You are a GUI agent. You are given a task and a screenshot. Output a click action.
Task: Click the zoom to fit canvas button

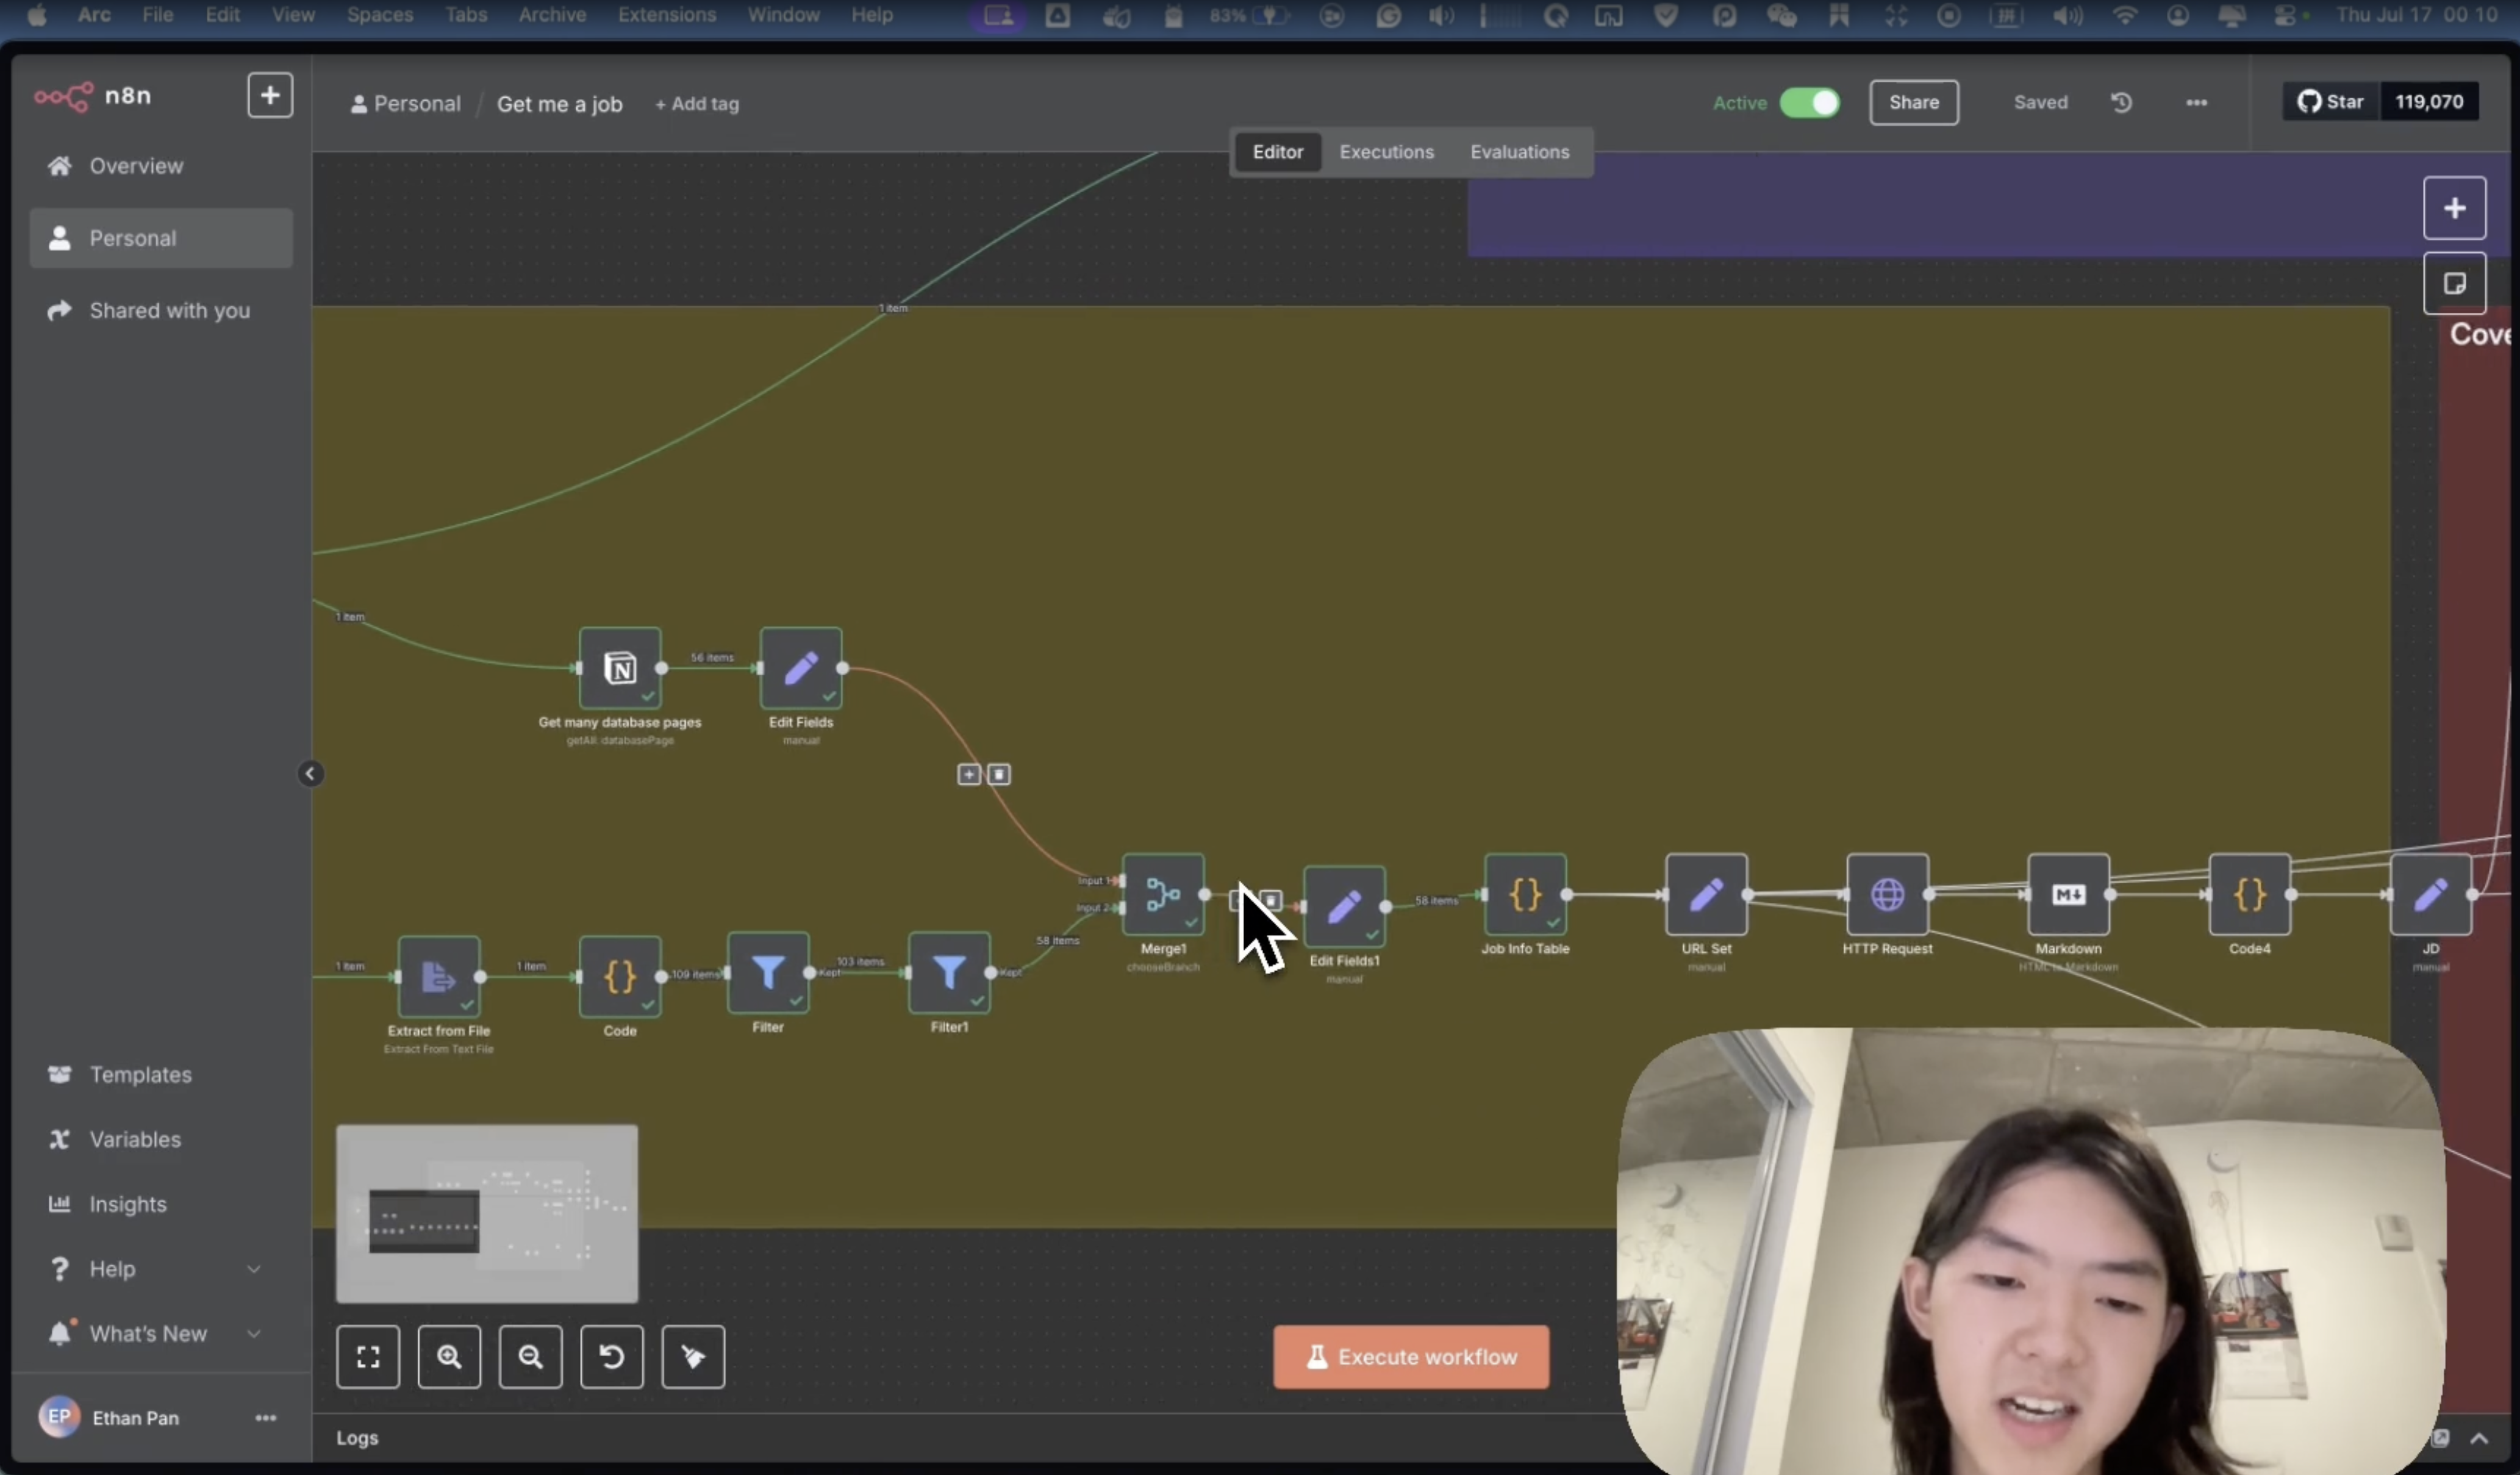point(368,1356)
